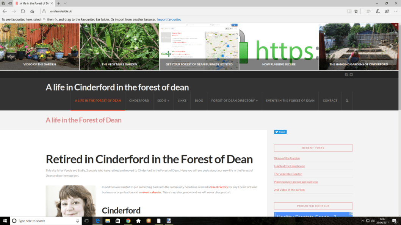Image resolution: width=401 pixels, height=225 pixels.
Task: Open Planting more greens and root veg
Action: [x=296, y=182]
